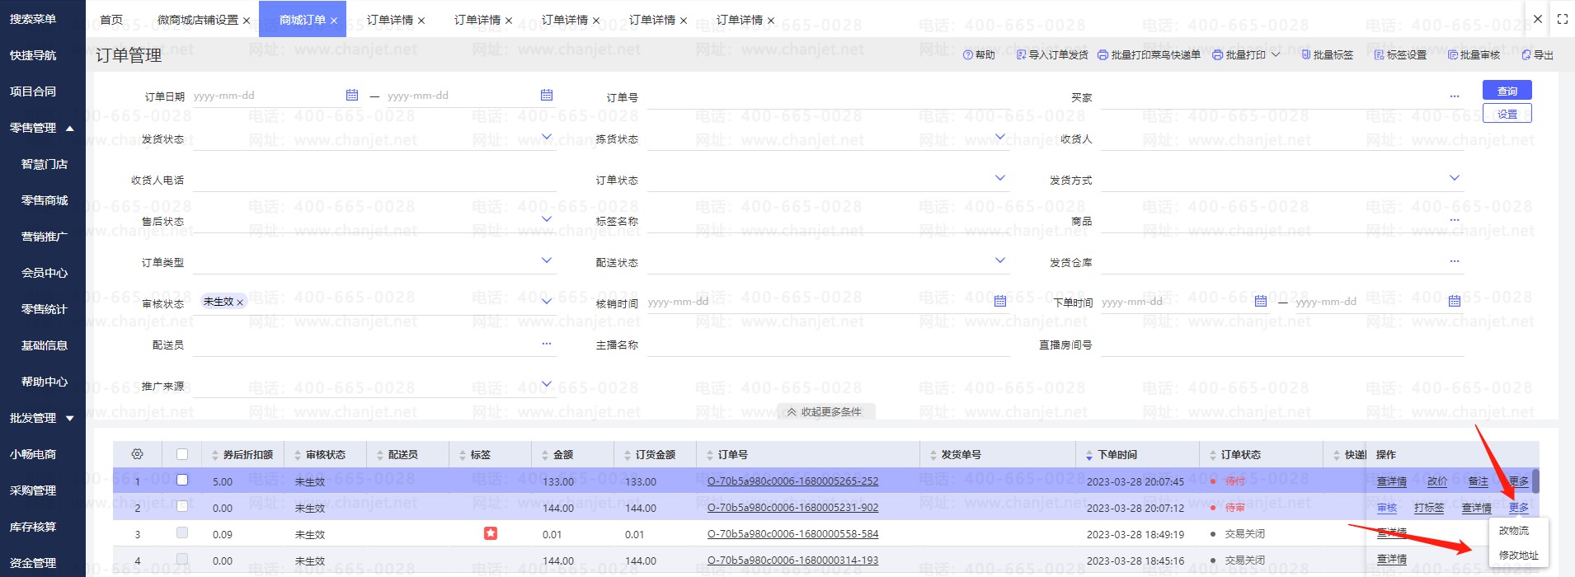Check the checkbox for order row 1
The image size is (1575, 577).
point(182,480)
